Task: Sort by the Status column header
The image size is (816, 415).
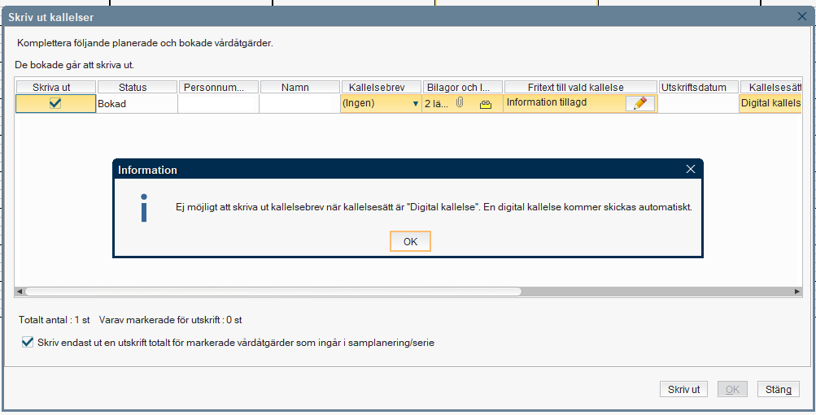Action: point(133,87)
